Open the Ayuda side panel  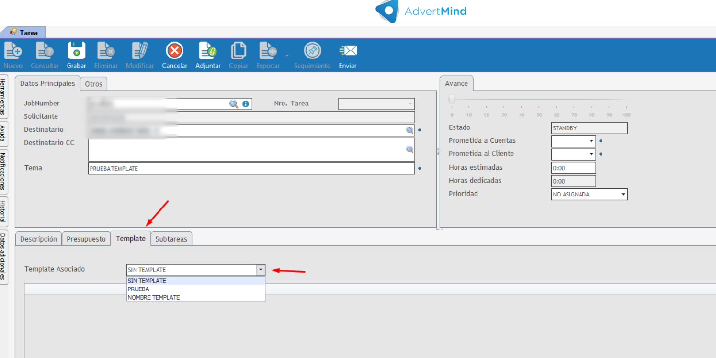pyautogui.click(x=3, y=134)
